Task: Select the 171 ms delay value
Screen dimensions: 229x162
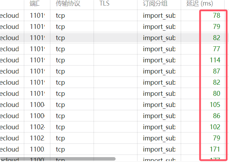Action: (x=215, y=149)
